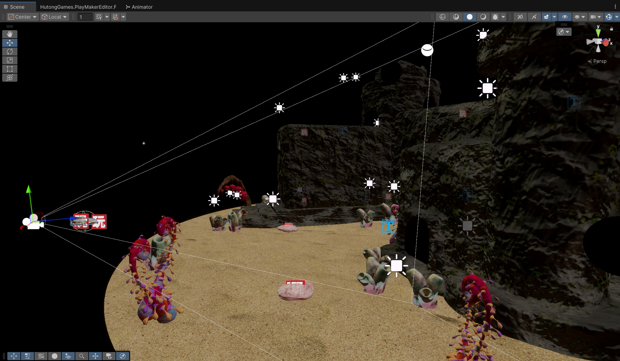Open the Local handle rotation dropdown

54,17
